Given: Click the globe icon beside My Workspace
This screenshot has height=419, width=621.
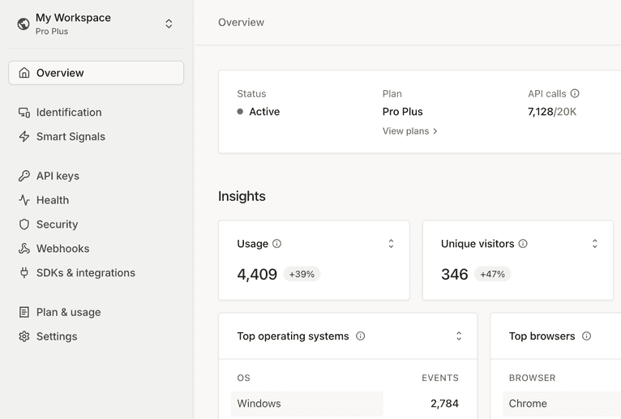Looking at the screenshot, I should tap(24, 24).
